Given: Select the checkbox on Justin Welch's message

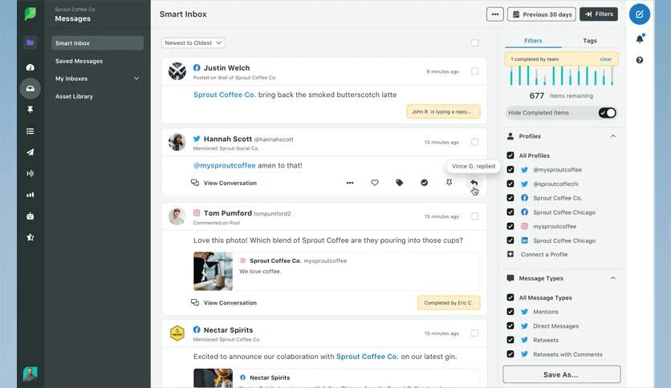Looking at the screenshot, I should pos(474,71).
